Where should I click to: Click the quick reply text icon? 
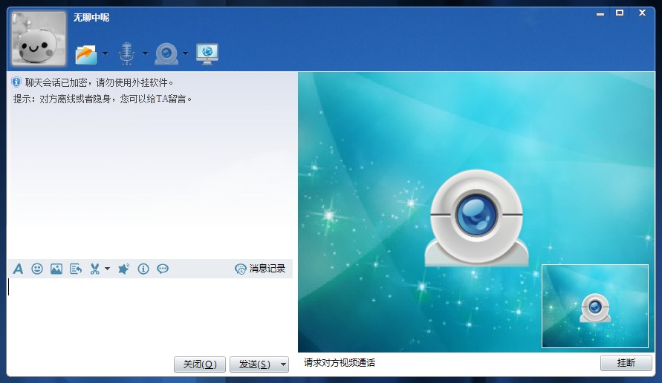coord(76,269)
